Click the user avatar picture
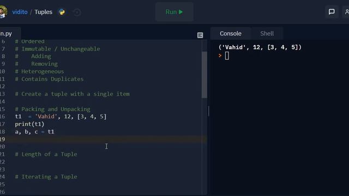Viewport: 349px width, 196px height. [3, 11]
